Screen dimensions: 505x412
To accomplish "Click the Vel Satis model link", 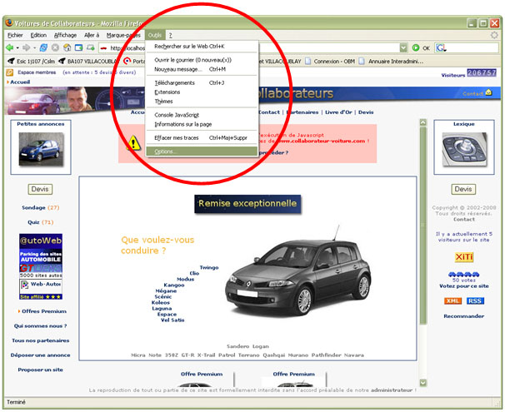I will (172, 320).
